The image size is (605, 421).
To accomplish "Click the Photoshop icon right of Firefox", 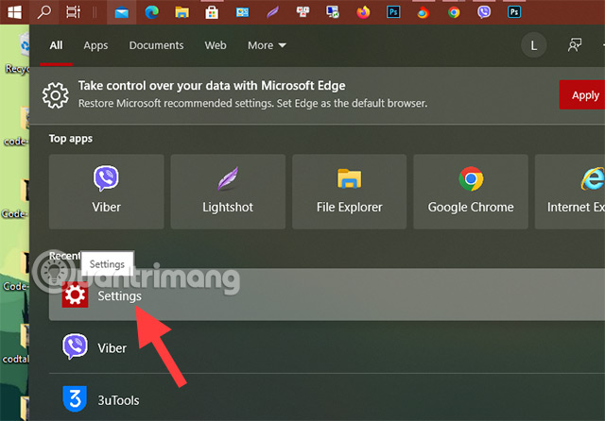I will pos(393,12).
